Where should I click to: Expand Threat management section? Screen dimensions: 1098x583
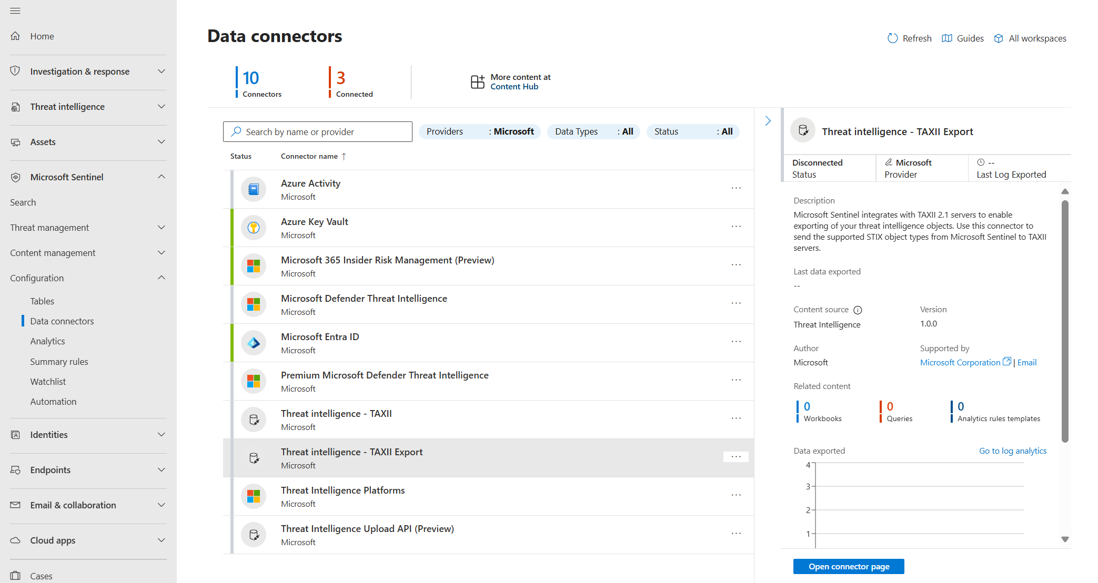162,228
